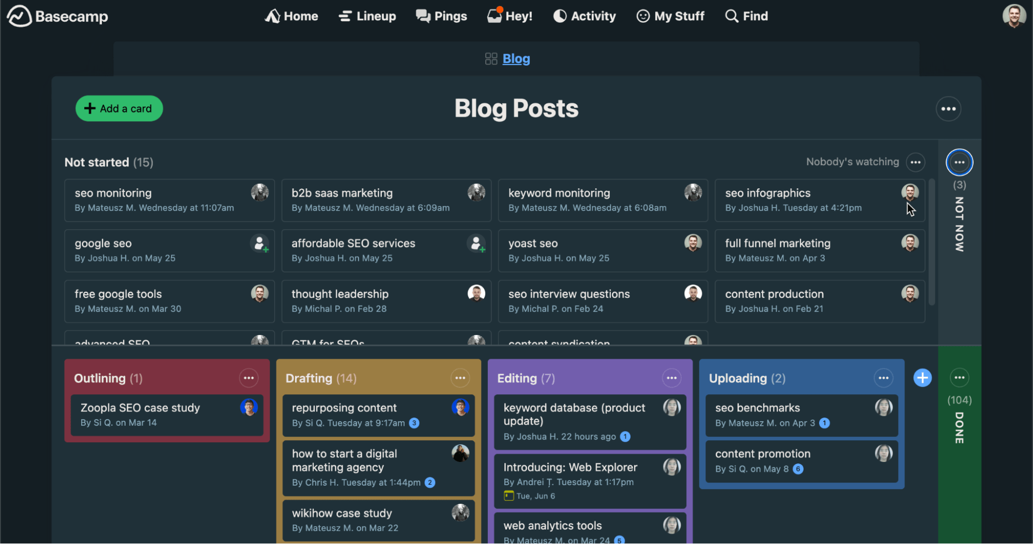Click the avatar on keyword database card

pos(672,407)
